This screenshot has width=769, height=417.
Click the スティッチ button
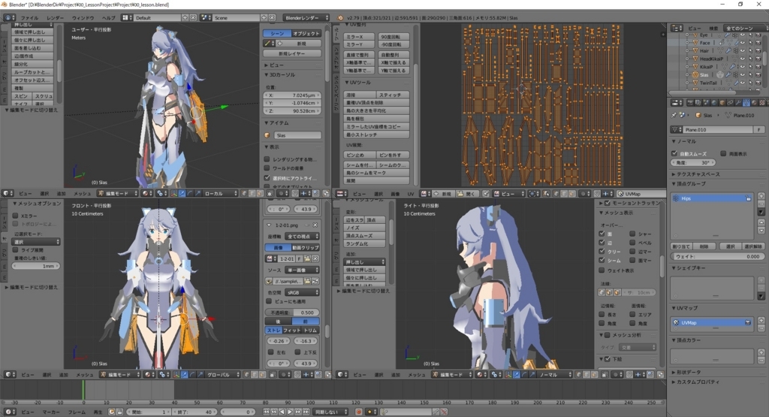[x=392, y=95]
